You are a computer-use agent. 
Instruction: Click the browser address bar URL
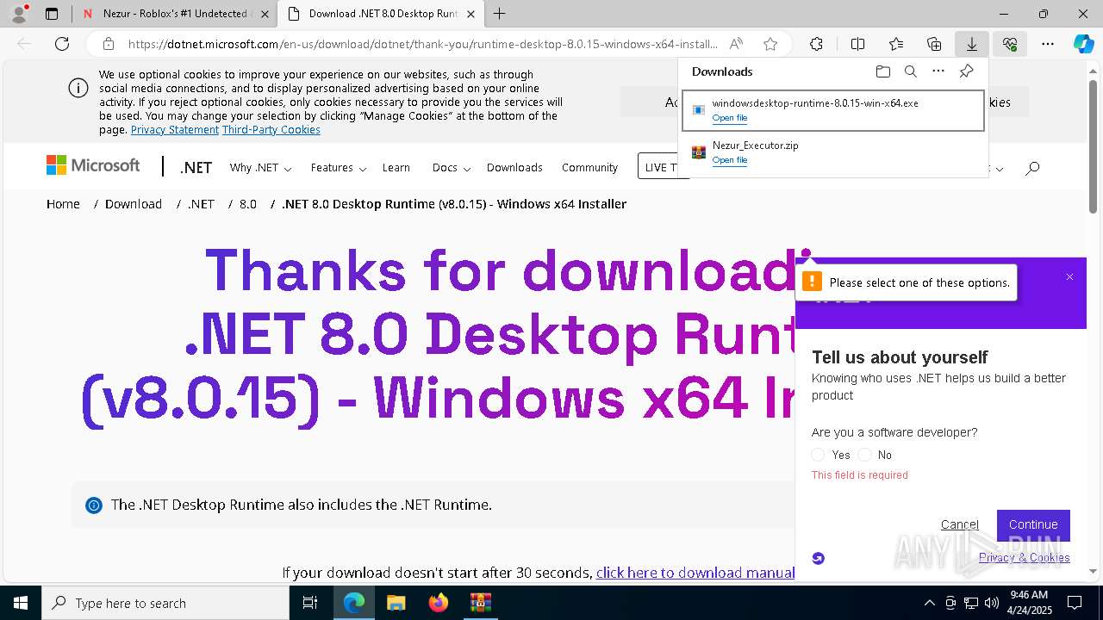(x=422, y=44)
